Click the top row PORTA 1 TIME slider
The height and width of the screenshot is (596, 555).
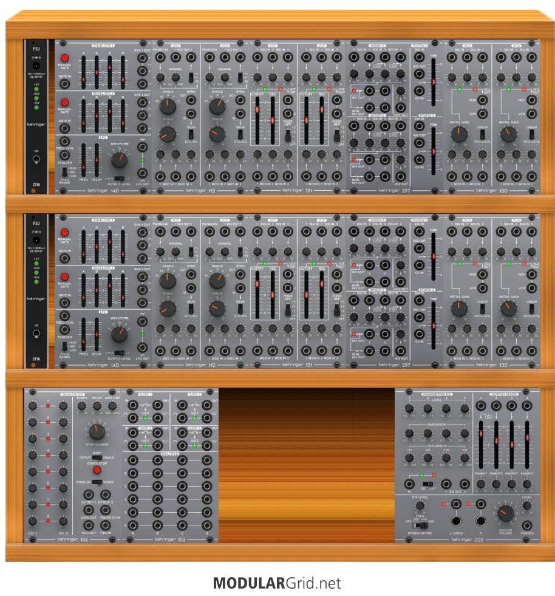pyautogui.click(x=433, y=82)
